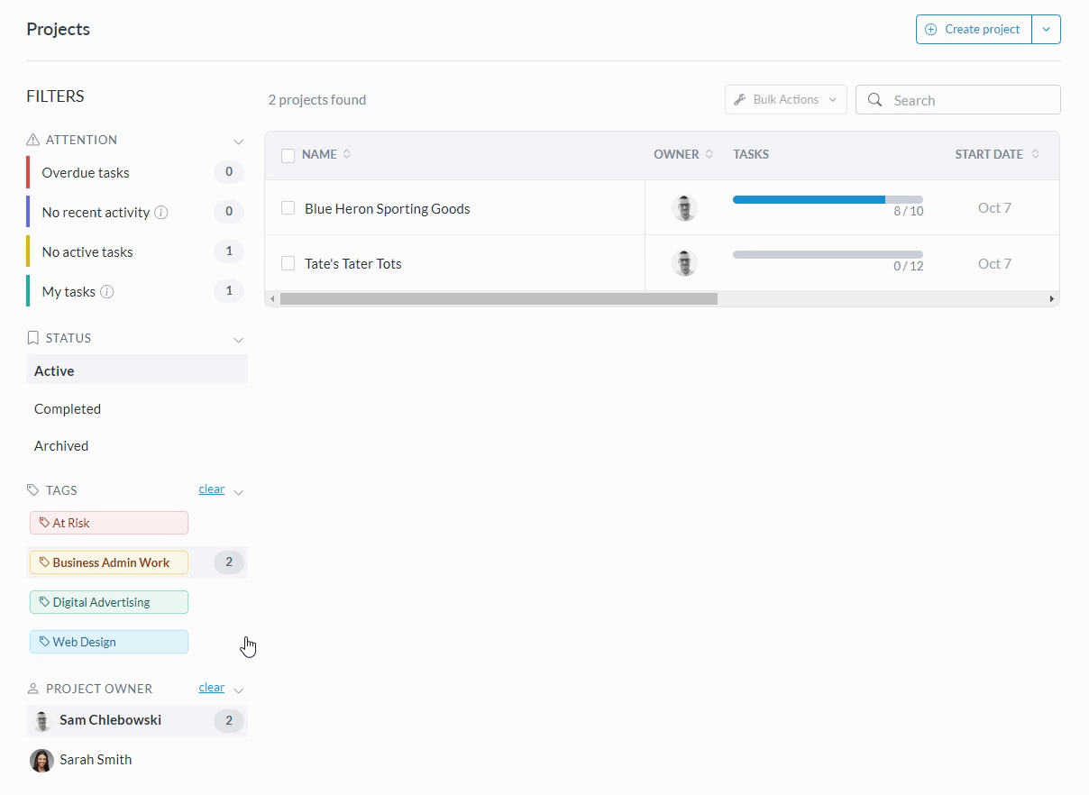Screen dimensions: 1089x795
Task: Select the Tate's Tater Tots checkbox
Action: pos(288,263)
